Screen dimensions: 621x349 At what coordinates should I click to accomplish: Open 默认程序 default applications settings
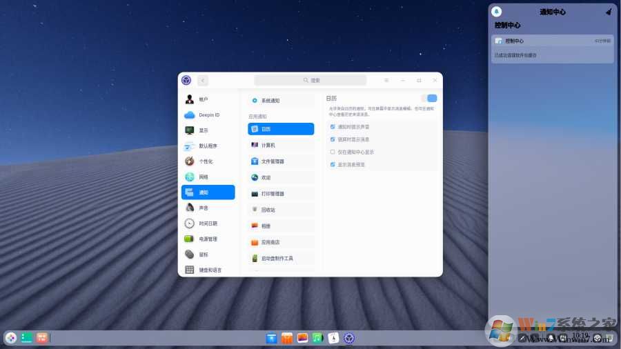click(208, 146)
